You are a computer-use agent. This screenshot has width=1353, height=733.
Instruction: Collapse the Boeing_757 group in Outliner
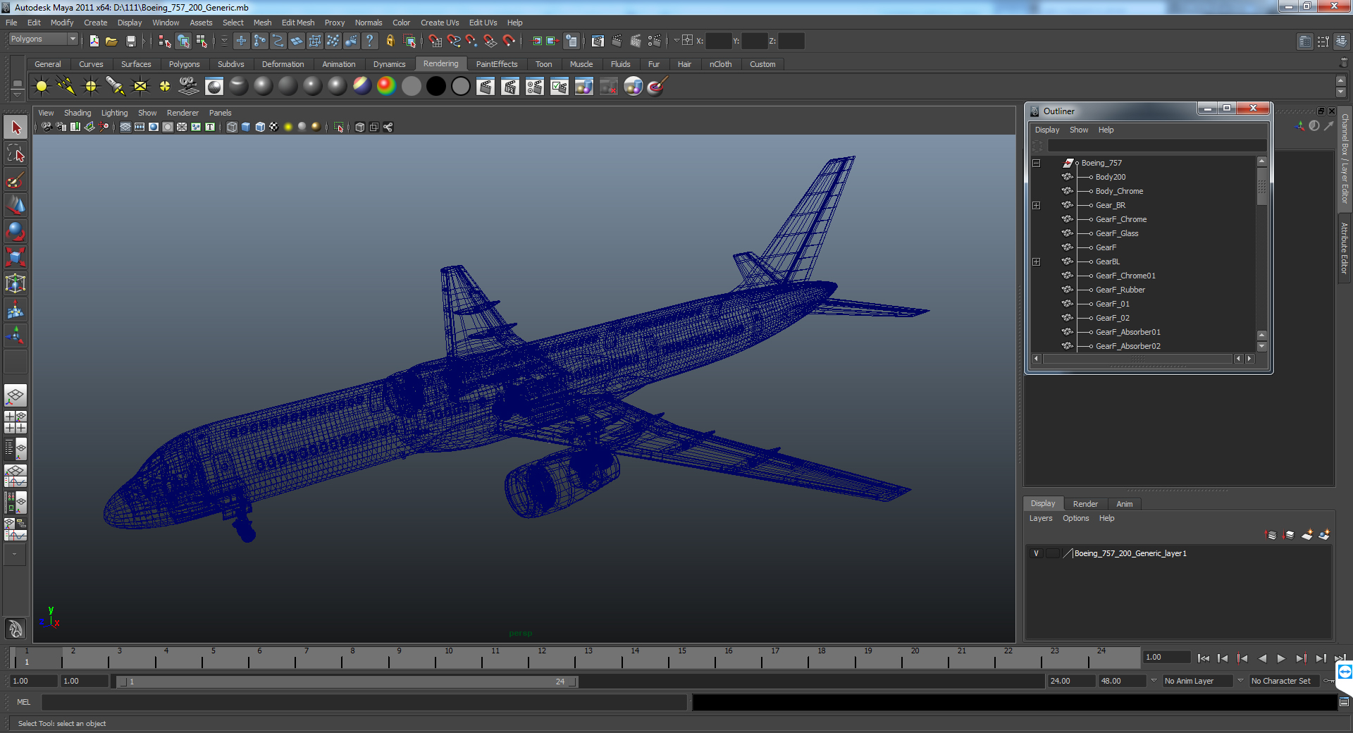tap(1036, 163)
